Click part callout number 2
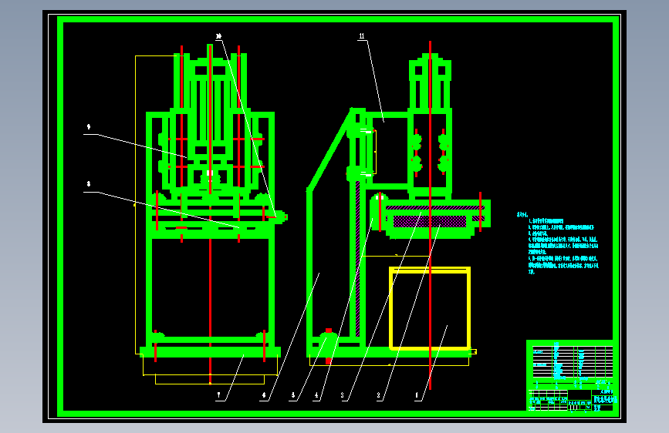 coord(378,395)
